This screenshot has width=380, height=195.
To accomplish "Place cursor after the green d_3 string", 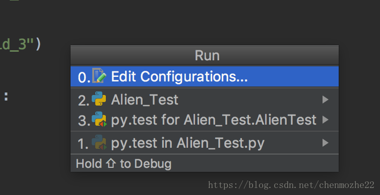I will (x=34, y=45).
